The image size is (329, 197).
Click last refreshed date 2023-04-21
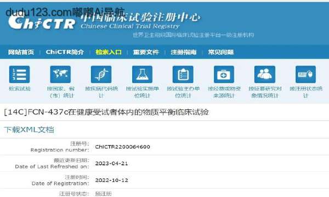point(111,164)
